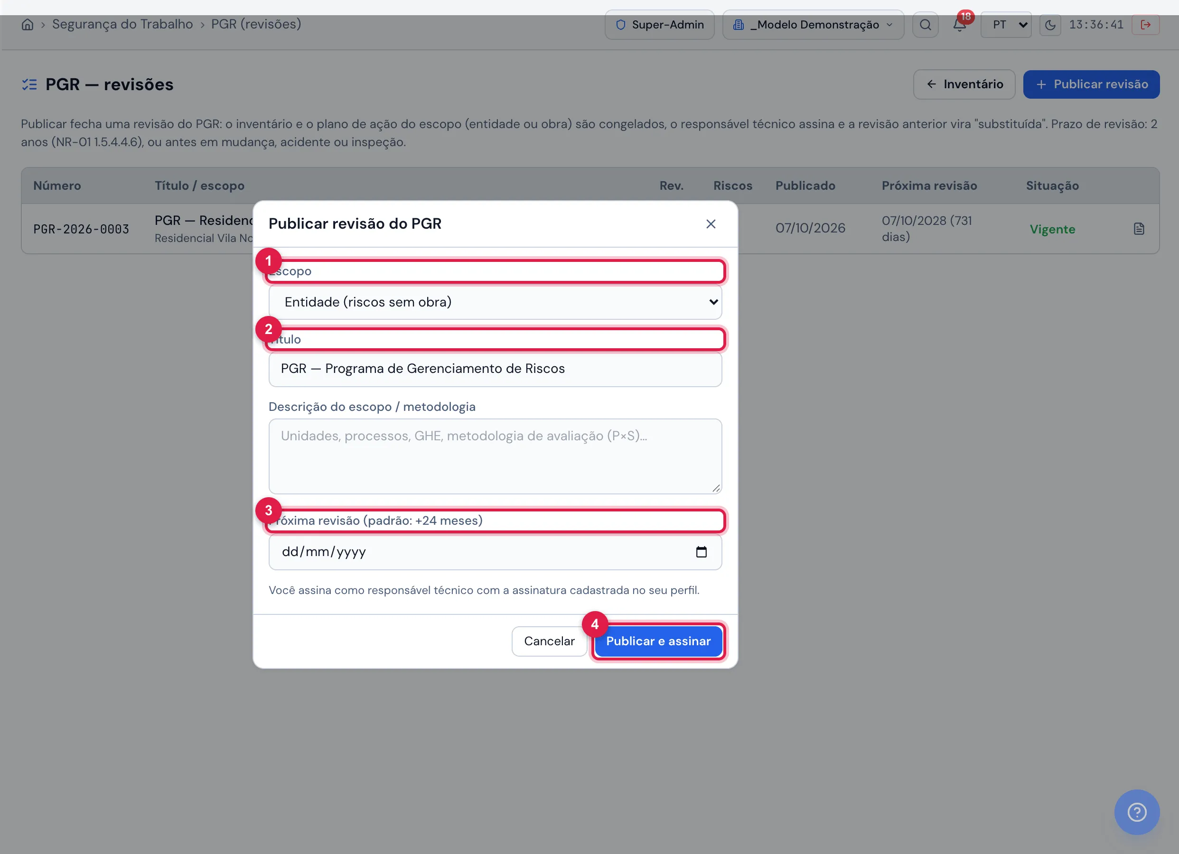Open the PT language selector
Image resolution: width=1179 pixels, height=854 pixels.
pyautogui.click(x=1005, y=25)
